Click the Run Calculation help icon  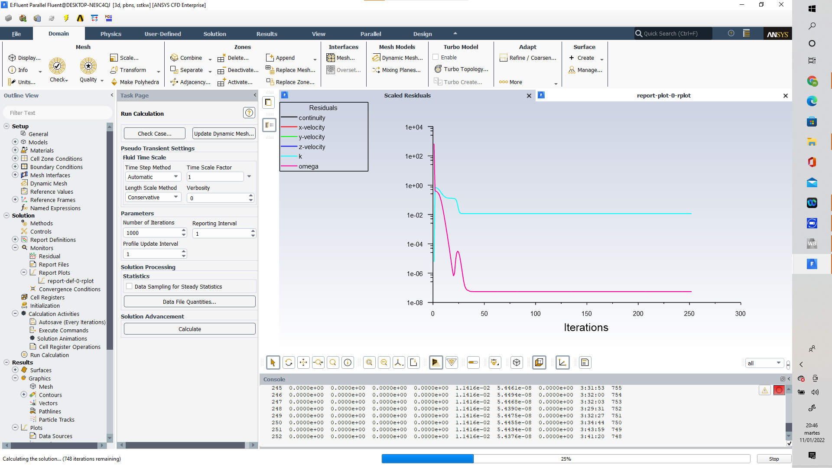coord(249,113)
